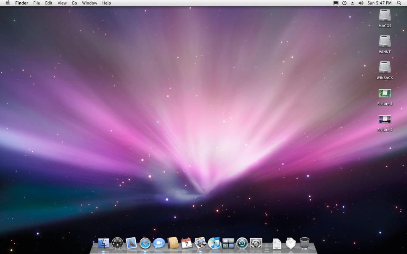This screenshot has width=407, height=254.
Task: Open iChat from the Dock
Action: tap(159, 243)
